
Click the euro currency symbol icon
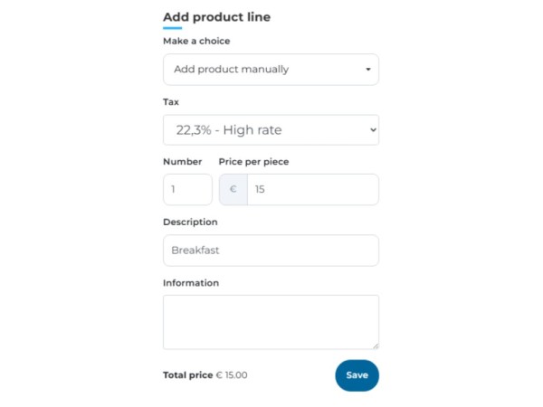(x=233, y=190)
